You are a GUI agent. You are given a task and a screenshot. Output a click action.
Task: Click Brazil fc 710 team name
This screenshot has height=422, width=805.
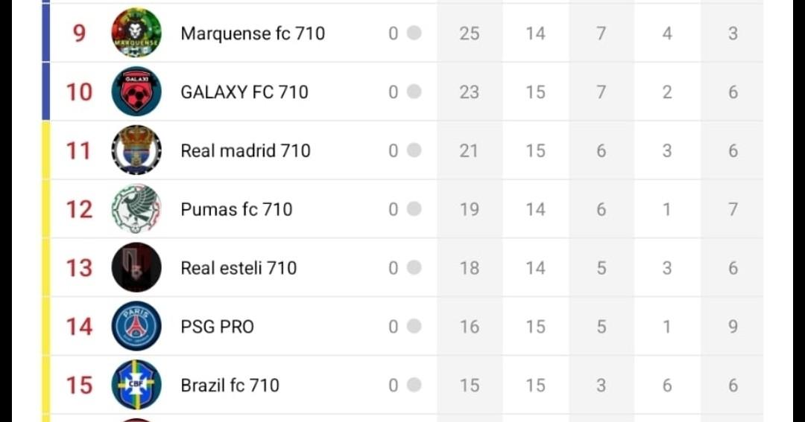click(230, 386)
